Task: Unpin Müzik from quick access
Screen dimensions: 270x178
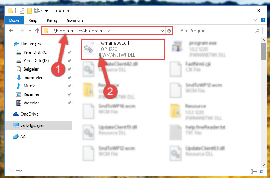Action: pos(70,86)
